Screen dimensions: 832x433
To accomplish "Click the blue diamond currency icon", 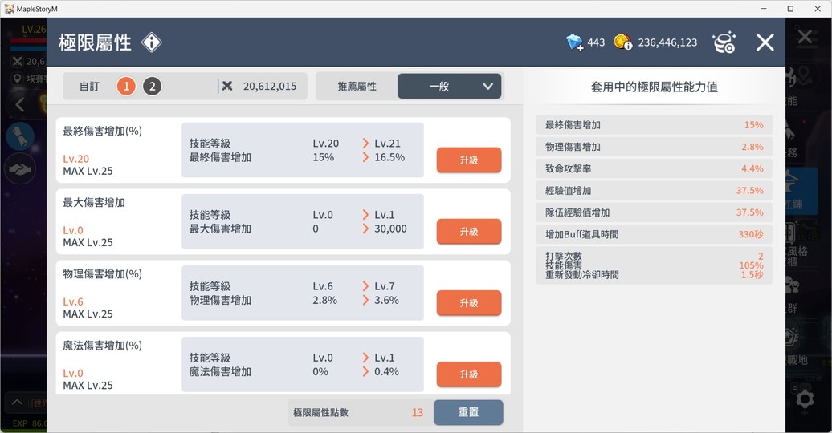I will click(574, 42).
